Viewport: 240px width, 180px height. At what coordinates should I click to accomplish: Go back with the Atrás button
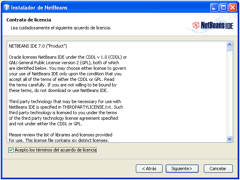149,169
